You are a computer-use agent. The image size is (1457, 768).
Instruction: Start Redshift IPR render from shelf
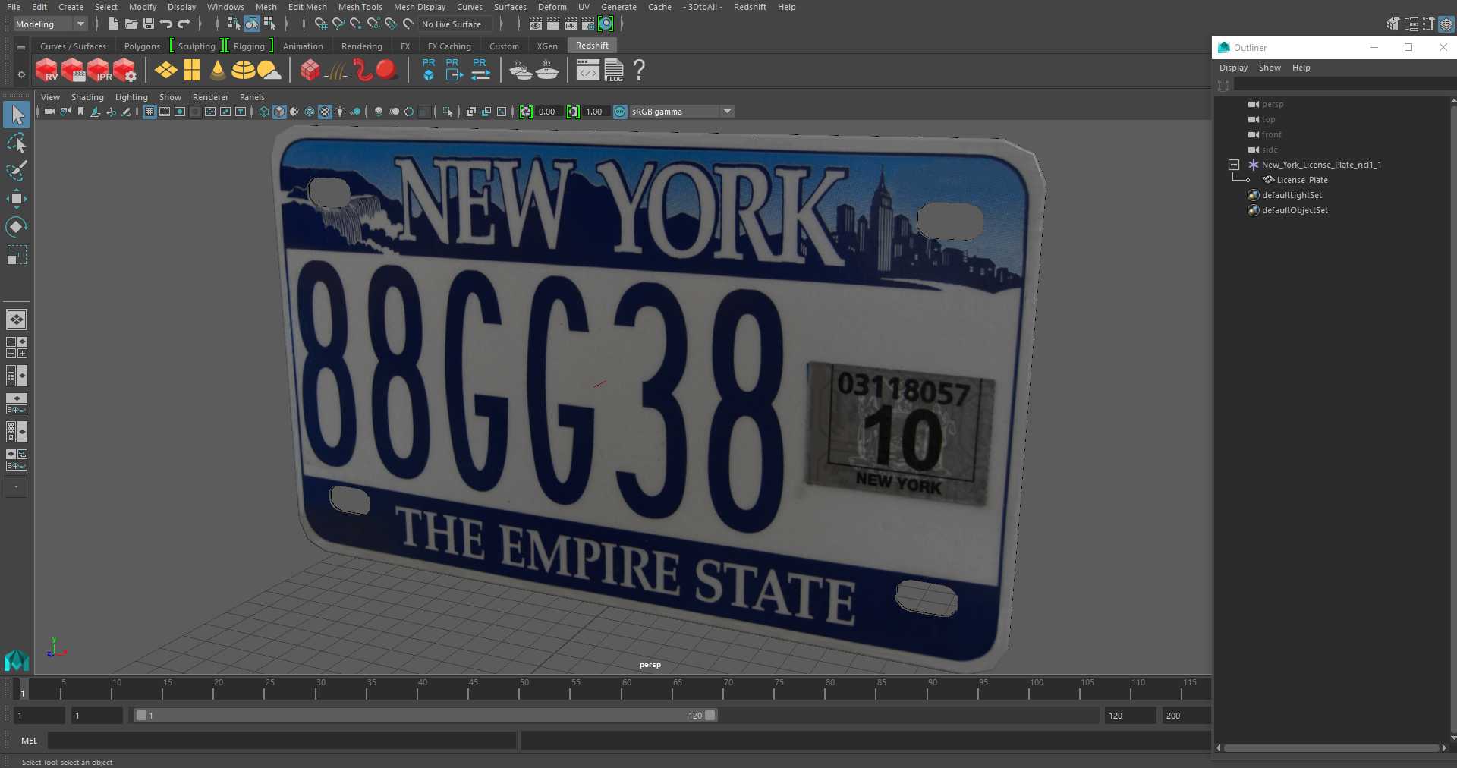[x=99, y=71]
